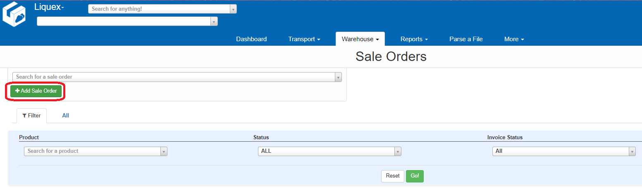642x194 pixels.
Task: Click the 'Search for anything!' field
Action: [x=159, y=9]
